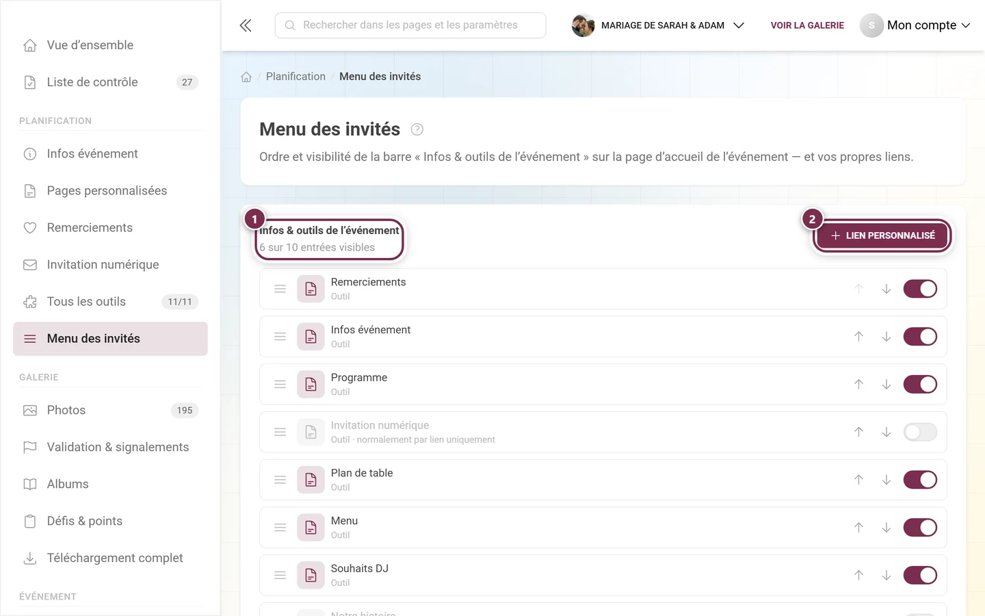Move Souhaits DJ entry up
Image resolution: width=985 pixels, height=616 pixels.
[858, 576]
